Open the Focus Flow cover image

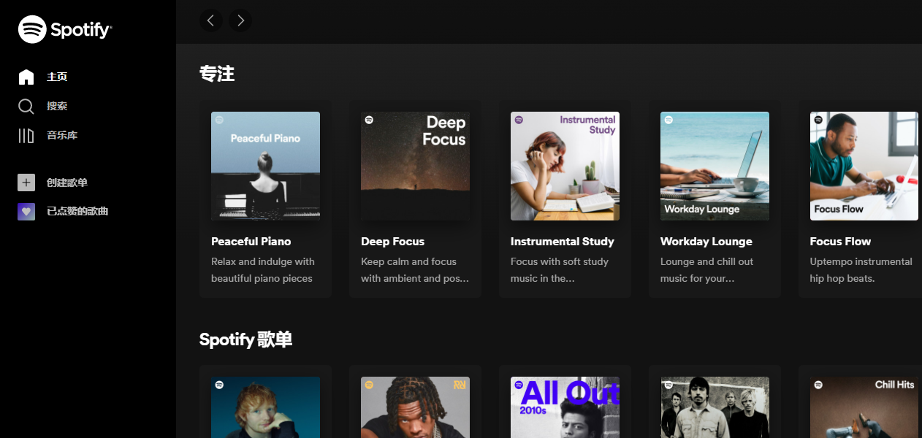864,166
